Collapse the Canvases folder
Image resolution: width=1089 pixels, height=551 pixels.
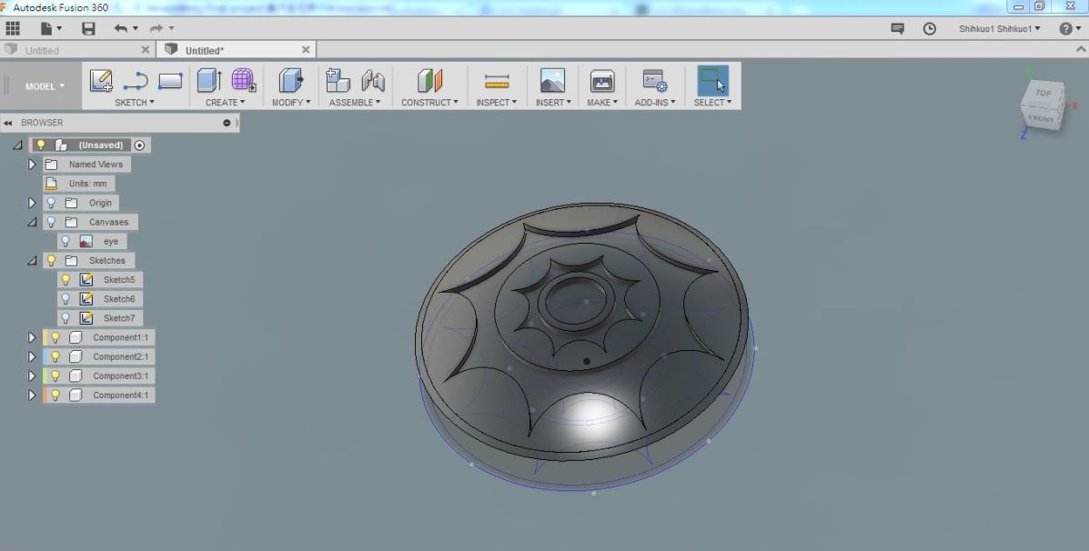click(31, 222)
